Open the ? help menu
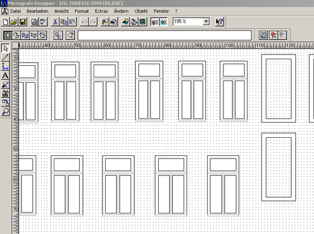The width and height of the screenshot is (314, 234). pos(176,11)
